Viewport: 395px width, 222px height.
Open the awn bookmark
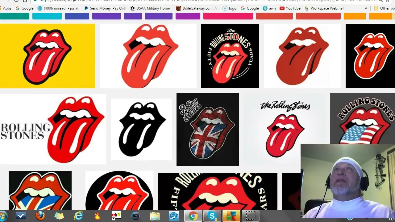[x=269, y=8]
